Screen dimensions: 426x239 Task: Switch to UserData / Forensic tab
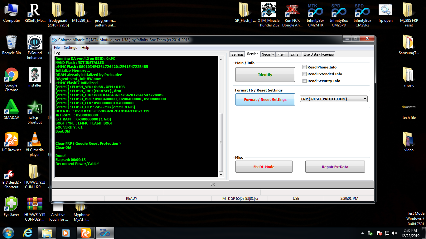point(319,54)
